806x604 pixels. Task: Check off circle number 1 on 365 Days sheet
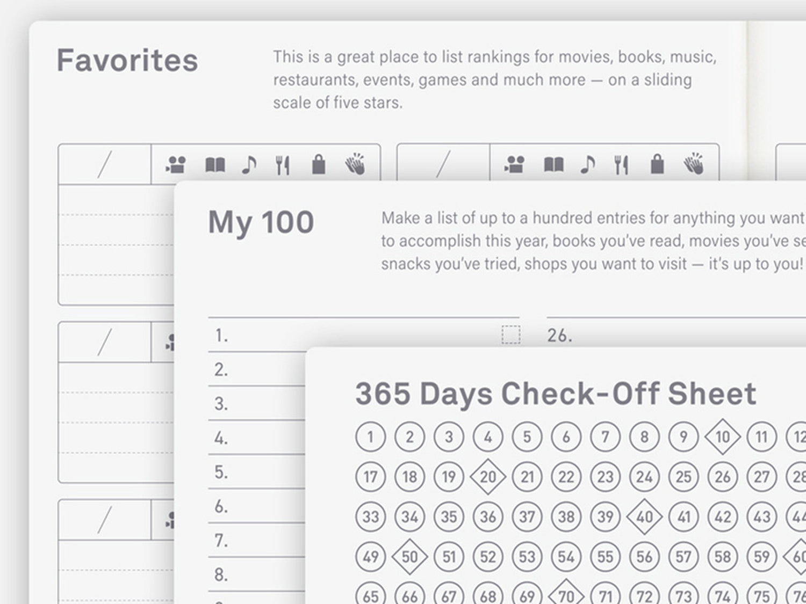[x=370, y=436]
